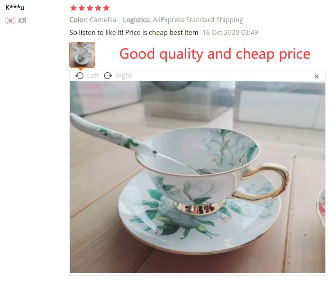This screenshot has height=281, width=336.
Task: Click the first red rating star
Action: click(73, 8)
